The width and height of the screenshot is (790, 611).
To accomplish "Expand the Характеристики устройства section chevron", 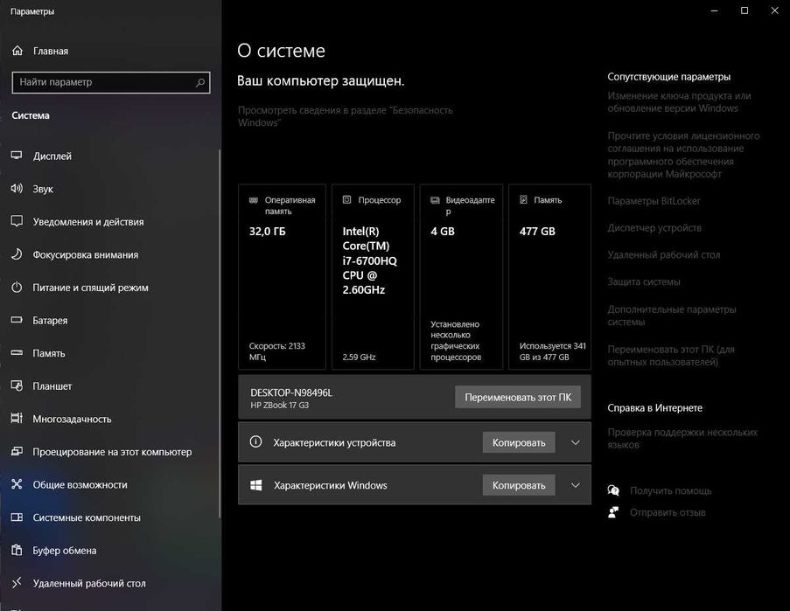I will (x=575, y=442).
